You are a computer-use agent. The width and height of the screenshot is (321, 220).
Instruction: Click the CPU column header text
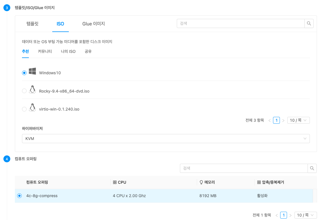coord(122,182)
